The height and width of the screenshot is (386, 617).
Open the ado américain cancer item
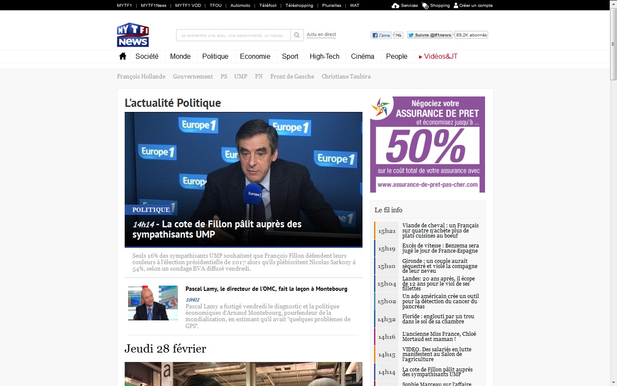pos(440,301)
